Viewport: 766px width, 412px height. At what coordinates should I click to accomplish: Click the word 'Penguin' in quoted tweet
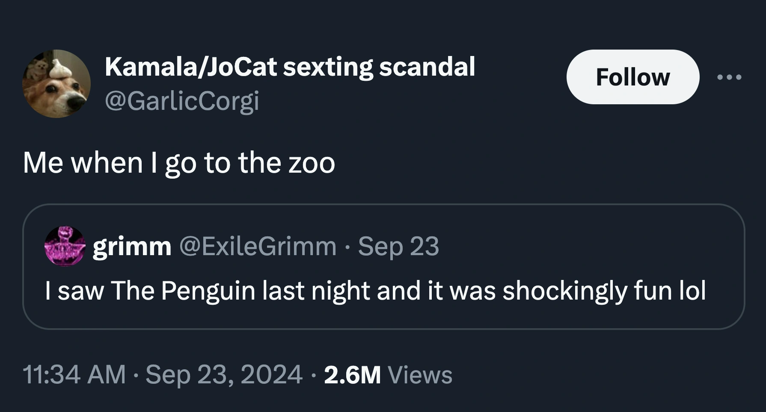click(x=208, y=291)
